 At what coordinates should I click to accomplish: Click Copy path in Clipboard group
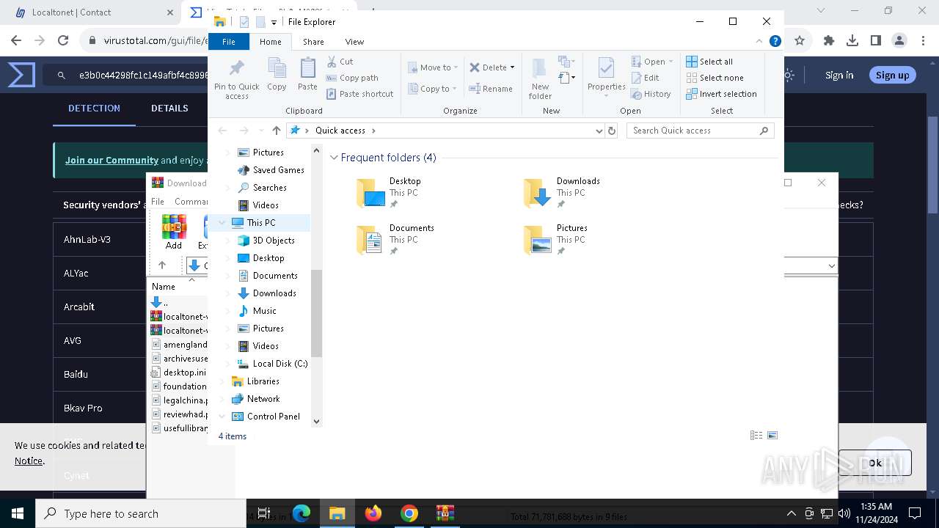(352, 78)
